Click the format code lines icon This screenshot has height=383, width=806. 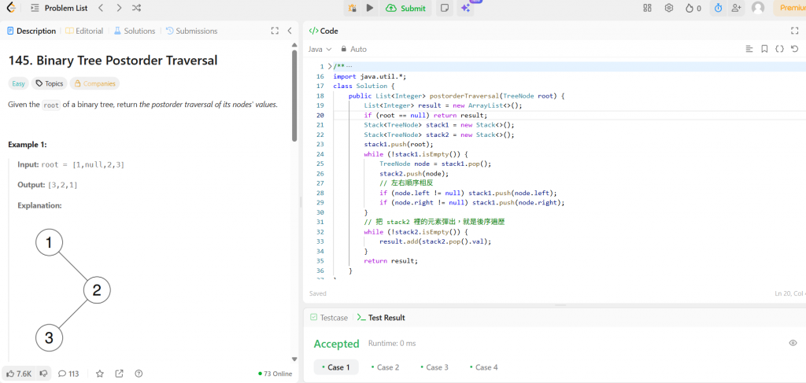[x=749, y=50]
